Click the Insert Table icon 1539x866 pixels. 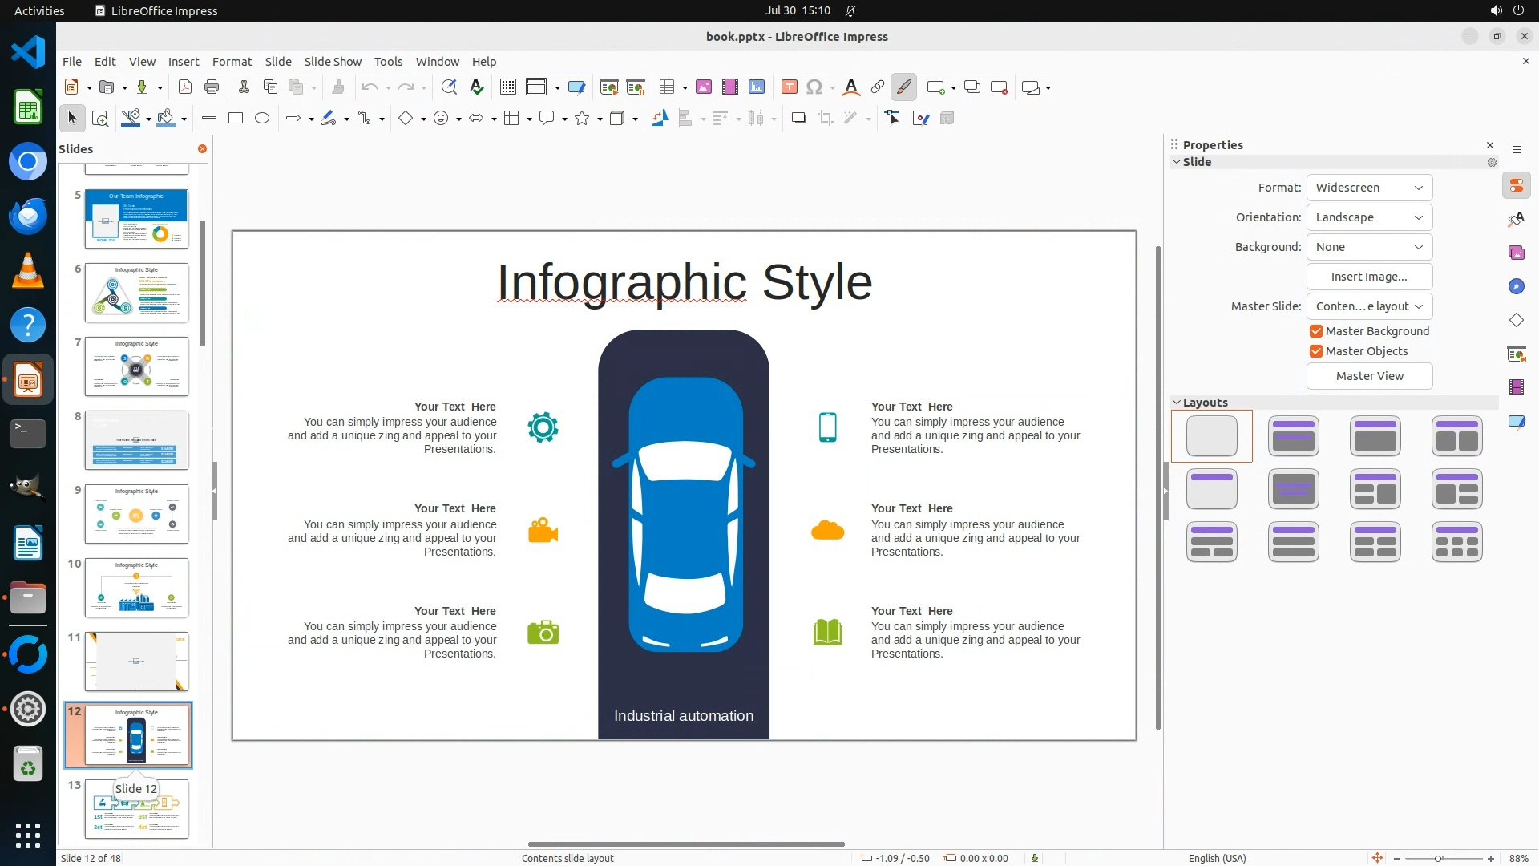pyautogui.click(x=666, y=87)
